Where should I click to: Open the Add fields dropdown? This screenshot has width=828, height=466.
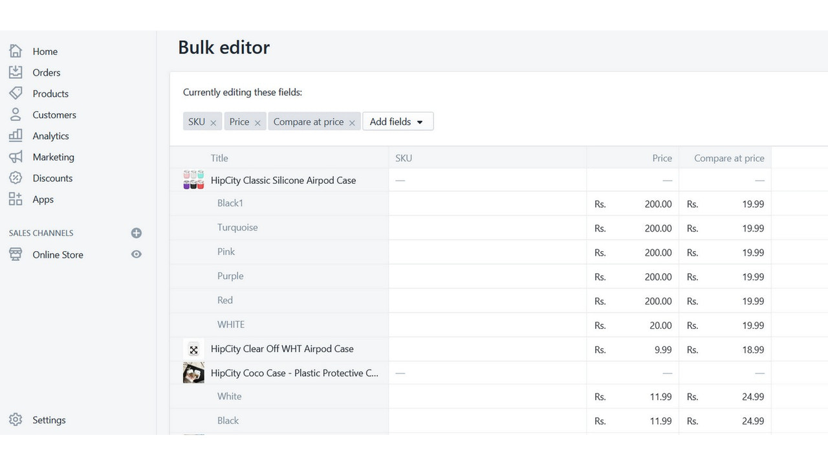(x=397, y=121)
